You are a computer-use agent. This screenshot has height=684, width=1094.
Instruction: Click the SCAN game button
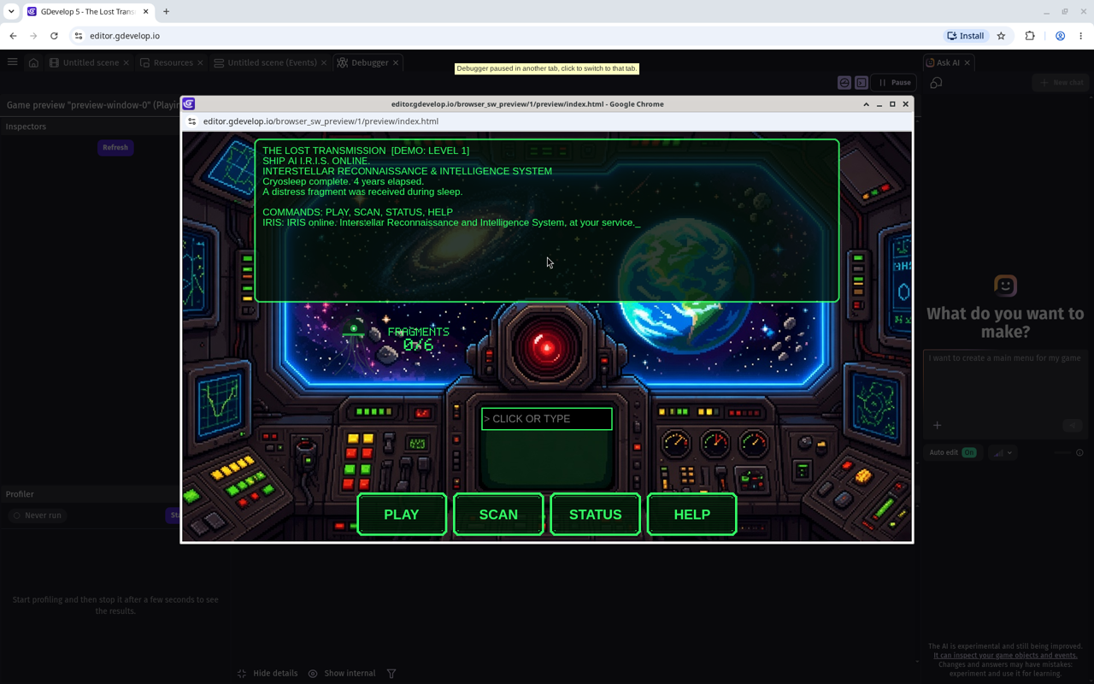point(498,515)
